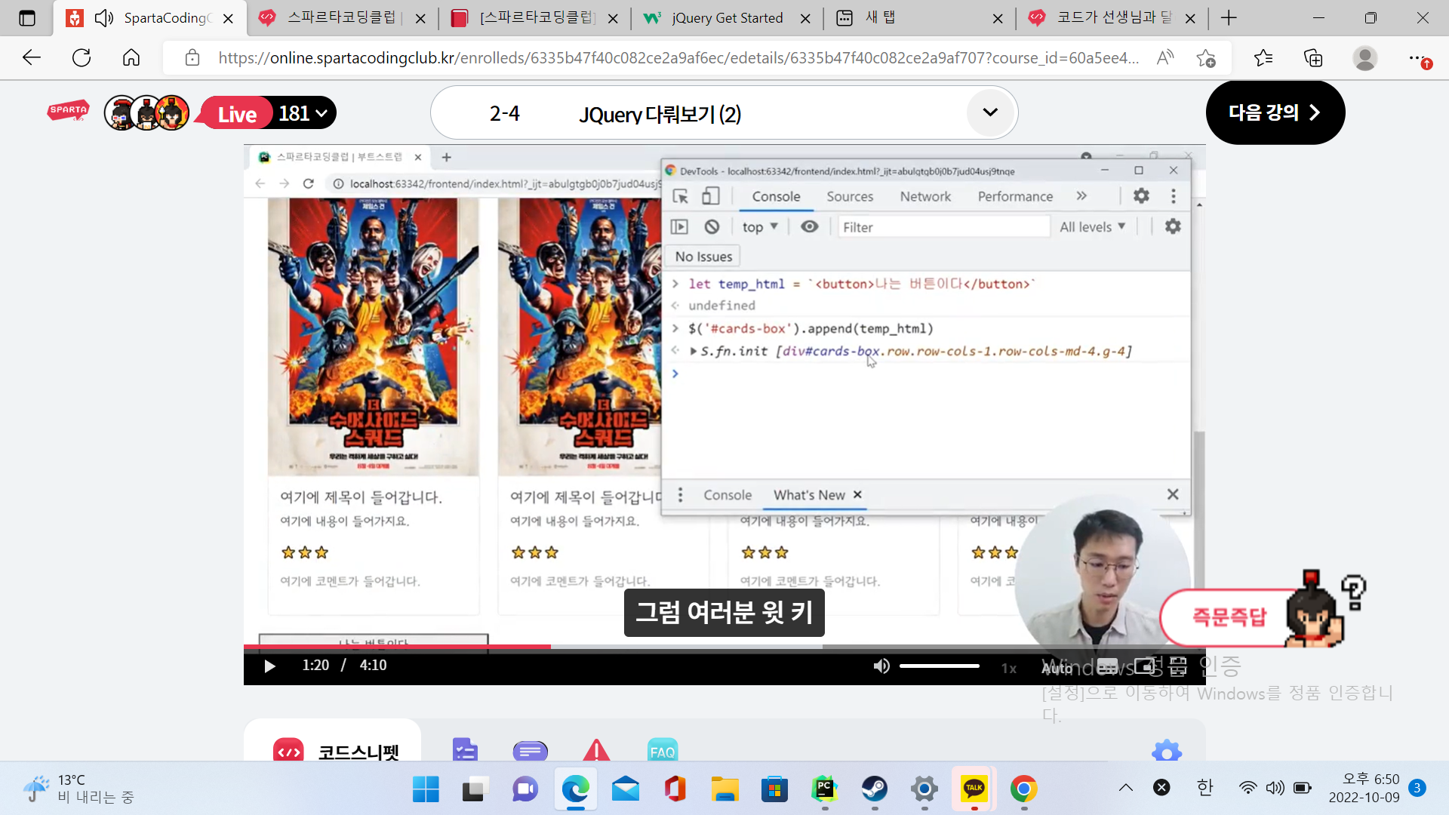Click the No Issues button
The width and height of the screenshot is (1449, 815).
[703, 257]
